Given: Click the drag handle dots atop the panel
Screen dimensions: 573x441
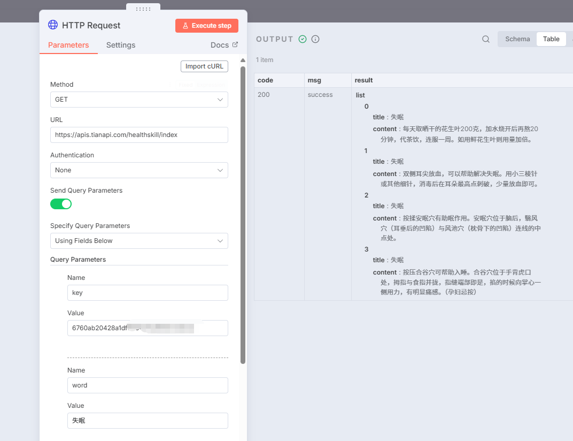Looking at the screenshot, I should [x=143, y=9].
